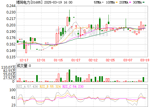Click the 0.176 price axis label

(x=11, y=38)
